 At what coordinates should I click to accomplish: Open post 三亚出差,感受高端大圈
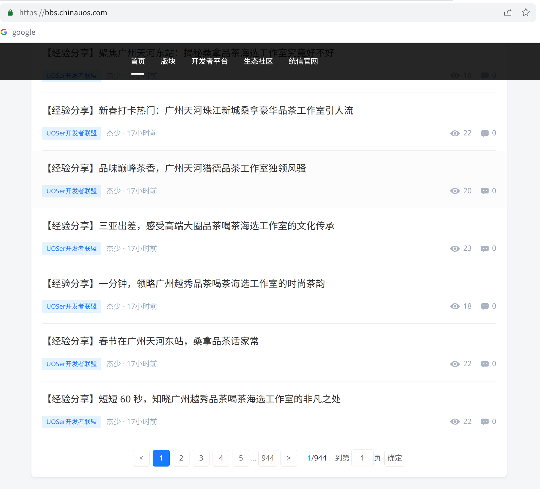(x=189, y=226)
